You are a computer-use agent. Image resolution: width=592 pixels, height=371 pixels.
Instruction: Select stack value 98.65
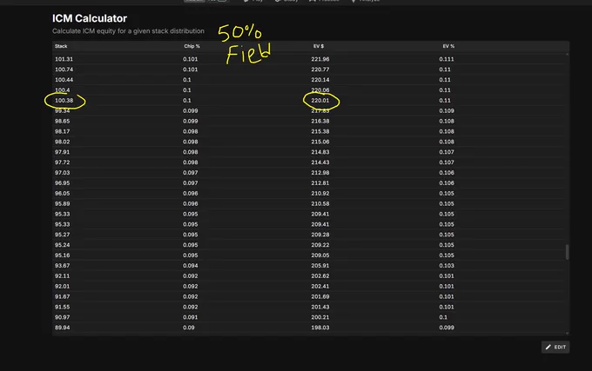point(63,122)
